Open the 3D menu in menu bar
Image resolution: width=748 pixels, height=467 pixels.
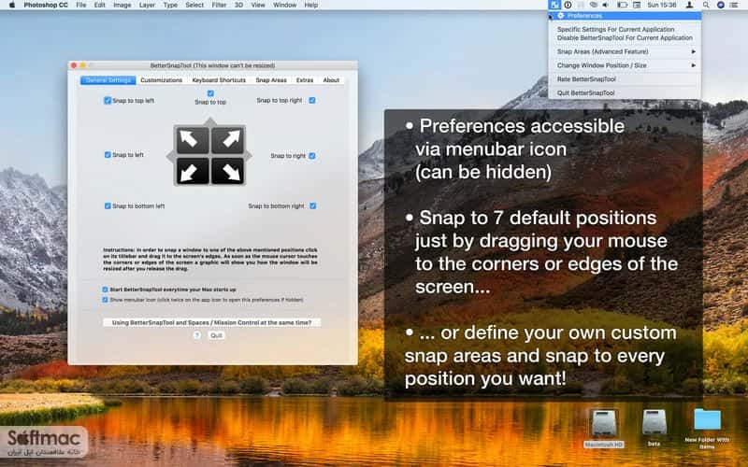(238, 5)
